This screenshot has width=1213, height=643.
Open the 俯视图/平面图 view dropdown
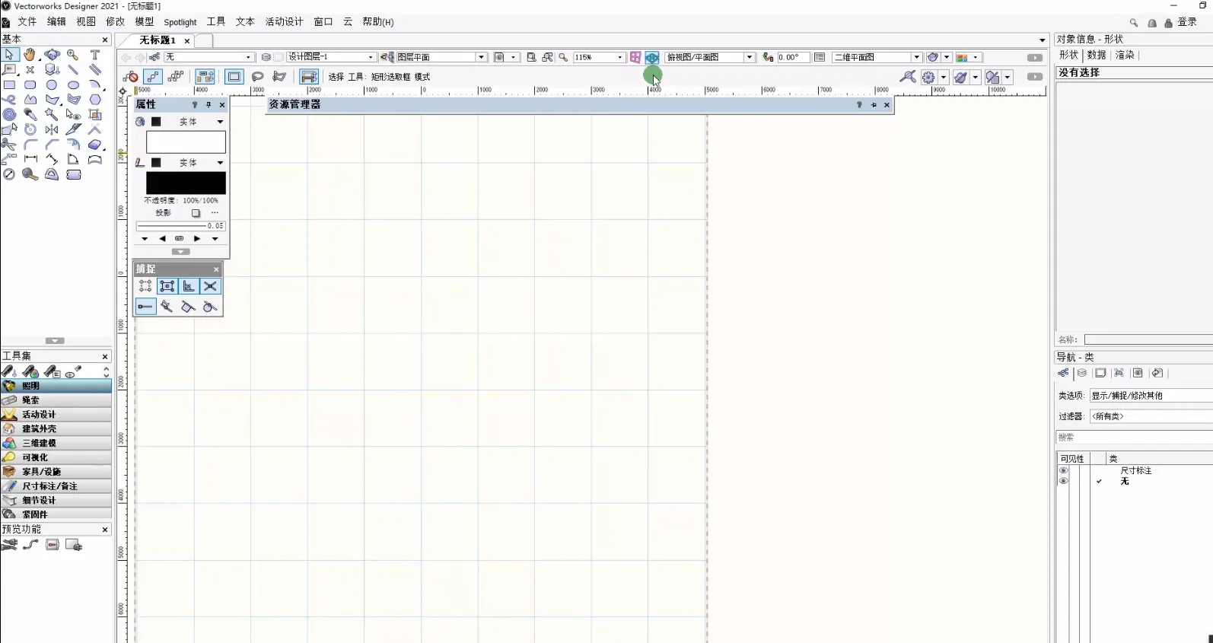tap(709, 57)
